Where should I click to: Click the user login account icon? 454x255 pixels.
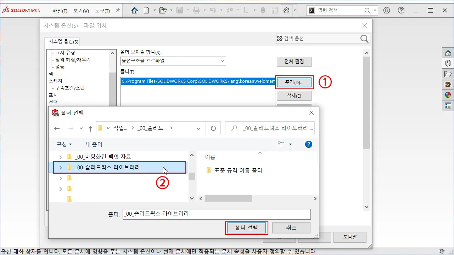(387, 10)
